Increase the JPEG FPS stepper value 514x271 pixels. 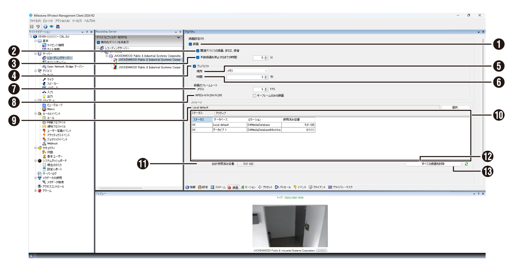266,88
